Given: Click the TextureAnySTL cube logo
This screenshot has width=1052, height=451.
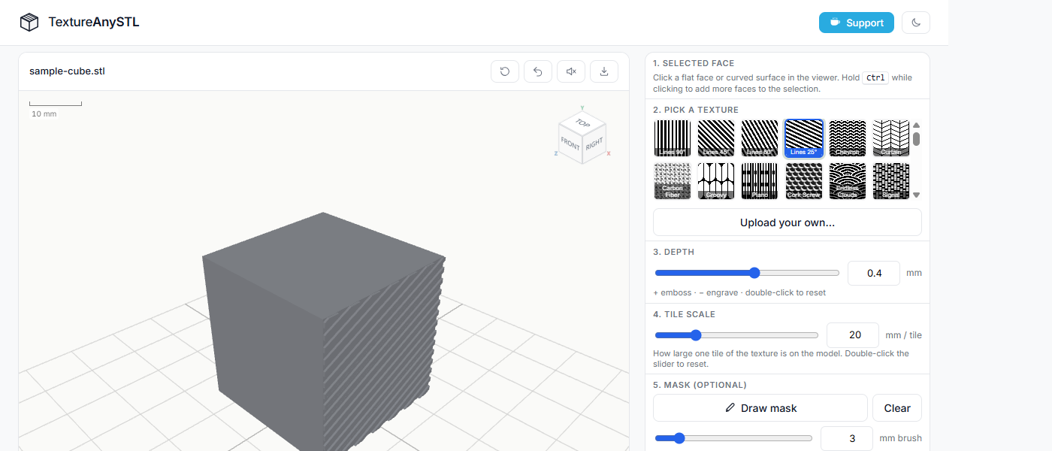Looking at the screenshot, I should coord(29,23).
